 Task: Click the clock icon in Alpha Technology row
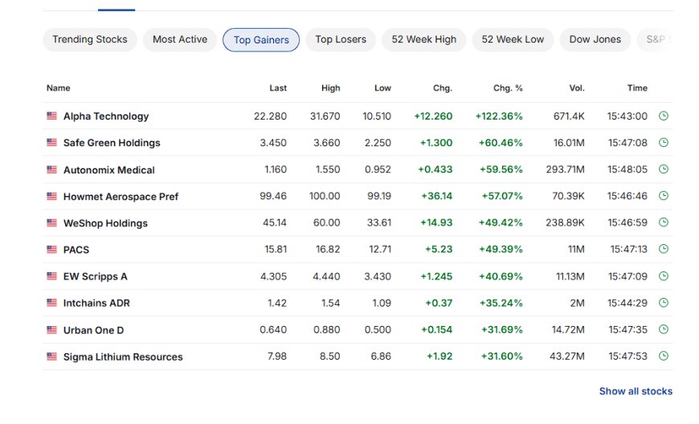tap(664, 116)
